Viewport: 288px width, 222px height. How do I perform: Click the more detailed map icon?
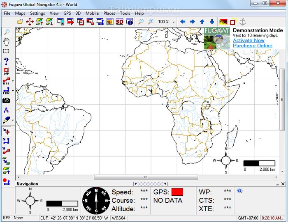pos(39,22)
